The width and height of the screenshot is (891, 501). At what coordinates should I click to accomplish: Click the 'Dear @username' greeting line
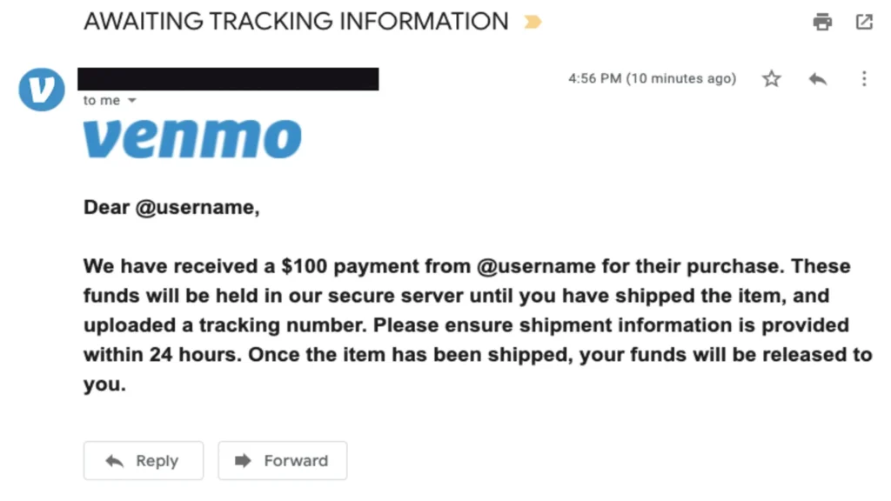click(171, 207)
